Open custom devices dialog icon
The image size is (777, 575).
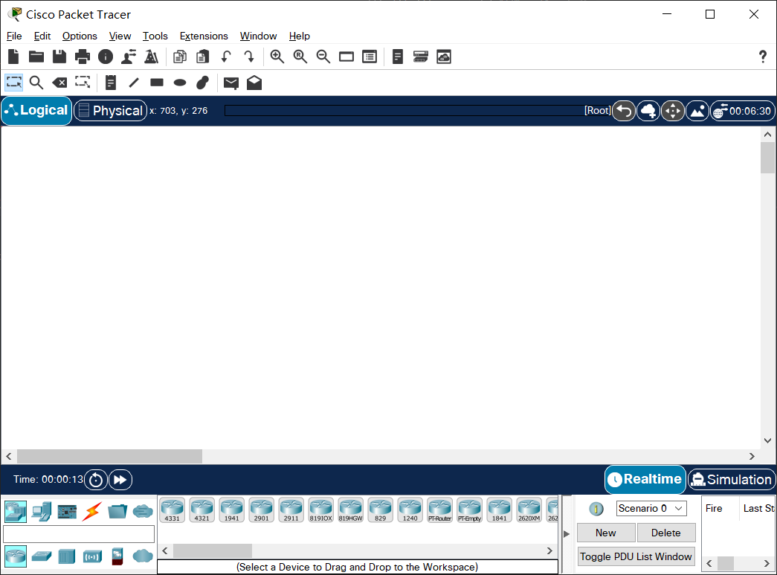370,57
